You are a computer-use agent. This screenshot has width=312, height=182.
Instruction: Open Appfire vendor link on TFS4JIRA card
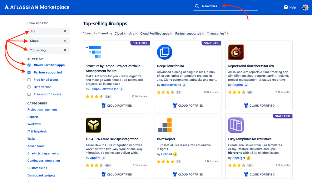[x=95, y=158]
